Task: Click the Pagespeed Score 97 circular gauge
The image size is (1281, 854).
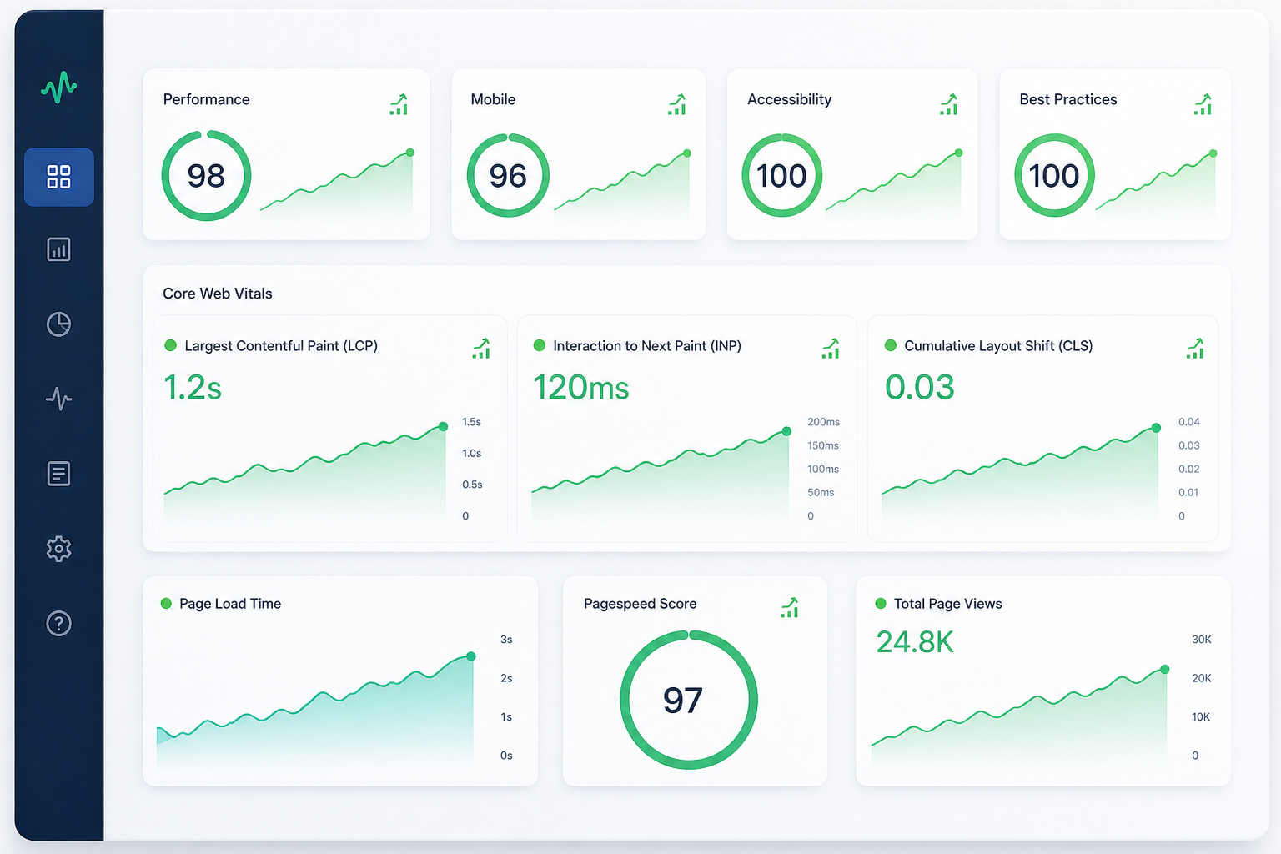Action: click(x=689, y=700)
